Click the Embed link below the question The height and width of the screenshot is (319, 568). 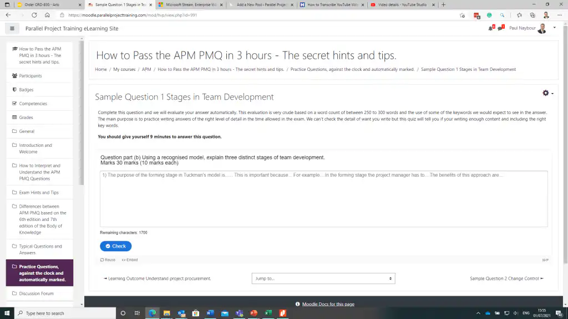tap(130, 260)
